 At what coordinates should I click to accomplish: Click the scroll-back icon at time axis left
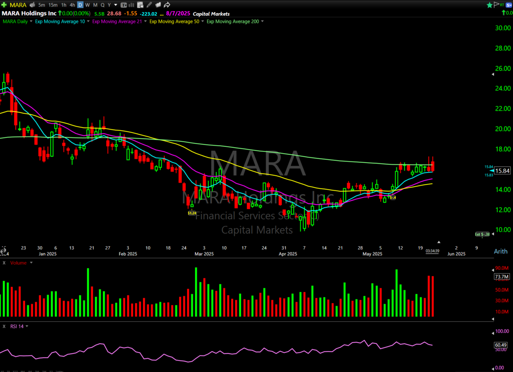pos(4,251)
